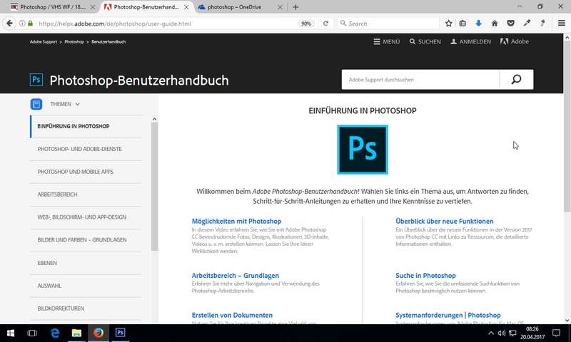
Task: Open a new browser tab with plus icon
Action: coord(295,7)
